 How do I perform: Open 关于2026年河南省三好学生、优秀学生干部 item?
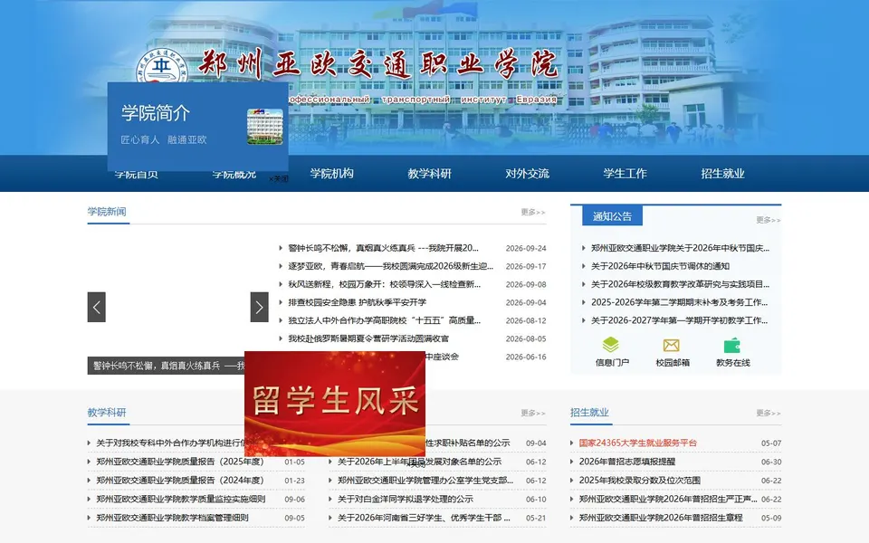click(x=424, y=518)
